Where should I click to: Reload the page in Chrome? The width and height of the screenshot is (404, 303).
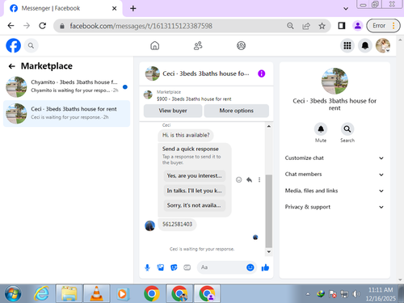42,26
